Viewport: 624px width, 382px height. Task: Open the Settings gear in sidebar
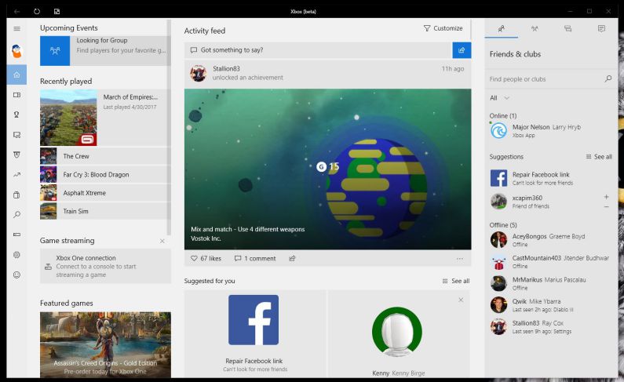point(16,255)
